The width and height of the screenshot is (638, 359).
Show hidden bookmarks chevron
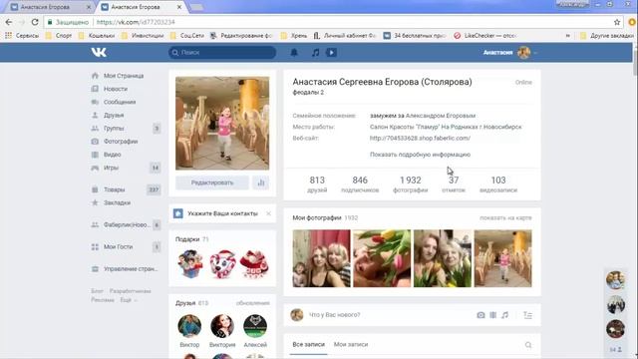567,36
